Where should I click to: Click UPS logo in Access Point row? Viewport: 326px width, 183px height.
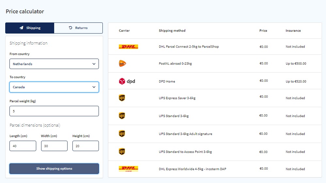[122, 151]
